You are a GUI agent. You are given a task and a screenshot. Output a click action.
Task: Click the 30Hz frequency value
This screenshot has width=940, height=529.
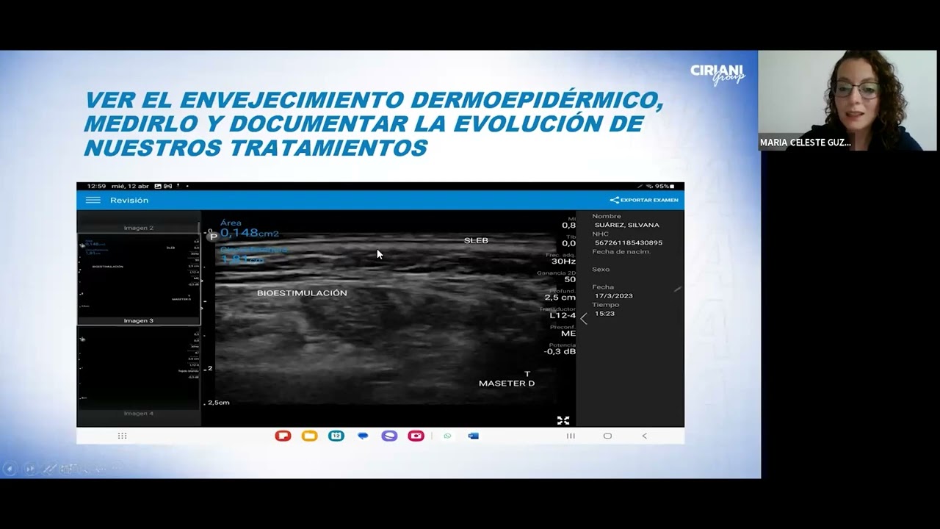pyautogui.click(x=563, y=261)
